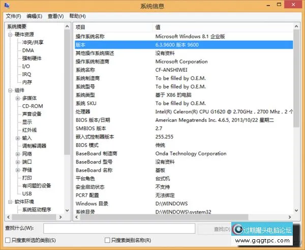This screenshot has width=305, height=250.
Task: Click details pane scroll right arrow
Action: tap(290, 217)
